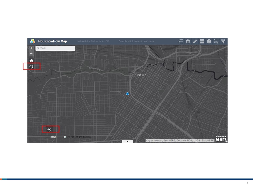
Task: Click the esri logo
Action: 221,139
